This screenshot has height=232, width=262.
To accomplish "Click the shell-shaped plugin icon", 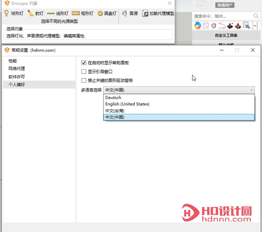I will [x=213, y=26].
